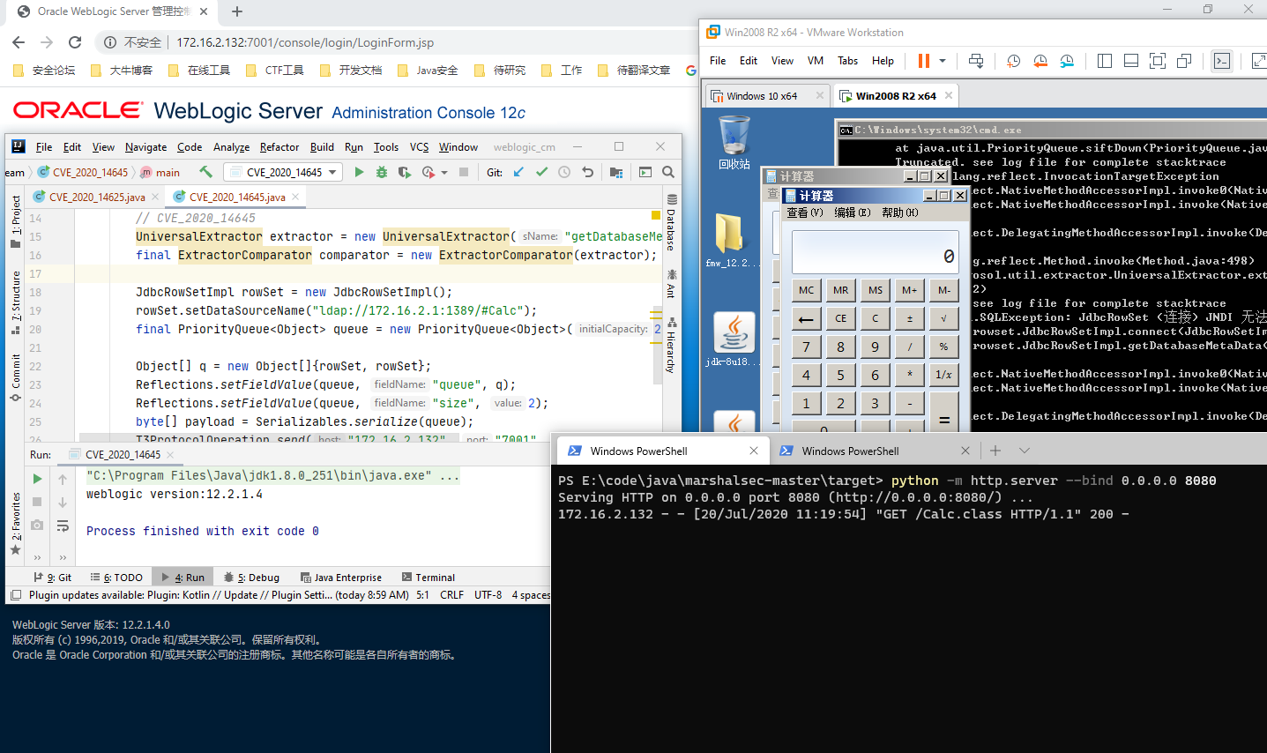Commit changes with the Git checkmark icon

(541, 172)
